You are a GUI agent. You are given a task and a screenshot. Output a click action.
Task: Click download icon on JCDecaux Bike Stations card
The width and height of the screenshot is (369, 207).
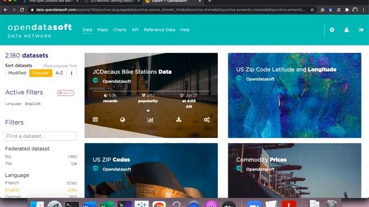(x=179, y=120)
